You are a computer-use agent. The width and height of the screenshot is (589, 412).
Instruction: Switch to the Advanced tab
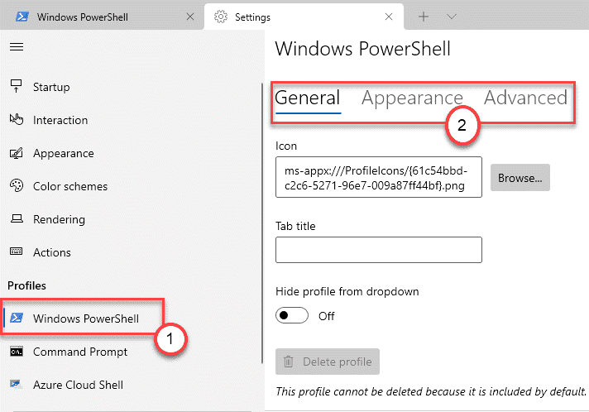[525, 98]
